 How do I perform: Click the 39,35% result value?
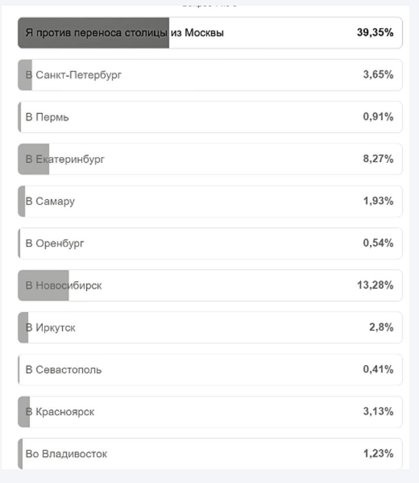tap(375, 33)
